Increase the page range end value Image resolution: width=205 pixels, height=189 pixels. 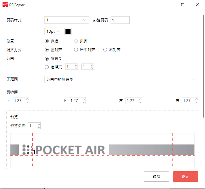coord(92,65)
